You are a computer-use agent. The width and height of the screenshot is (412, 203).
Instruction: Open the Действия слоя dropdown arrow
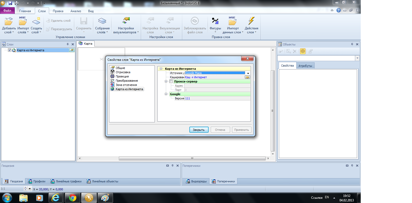click(256, 33)
